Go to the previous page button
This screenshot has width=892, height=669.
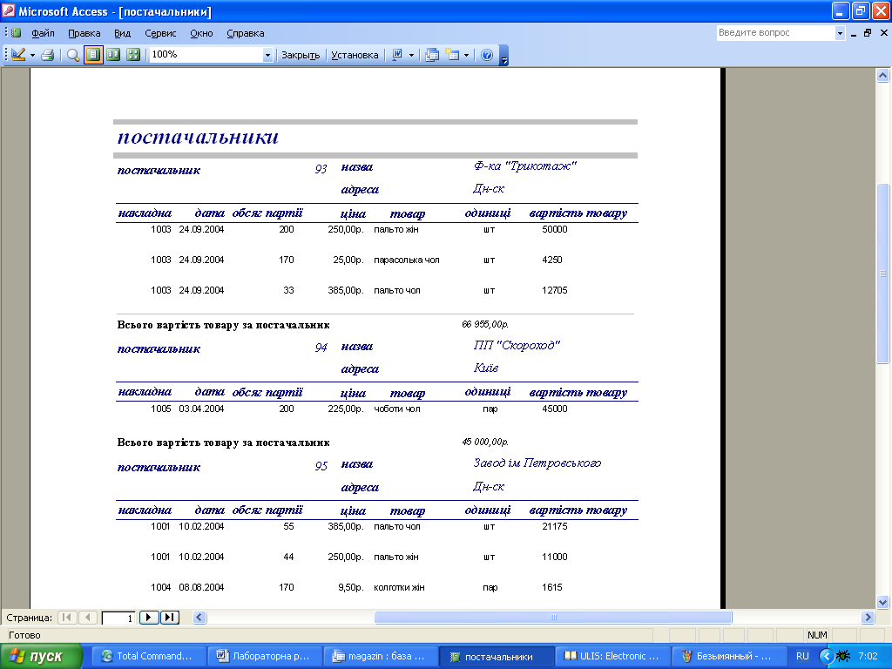coord(88,618)
